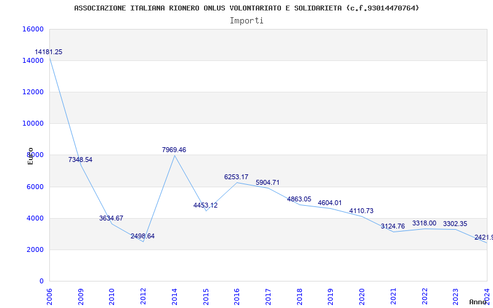493x308 pixels.
Task: Click the 2019 x-axis year label
Action: click(x=331, y=297)
